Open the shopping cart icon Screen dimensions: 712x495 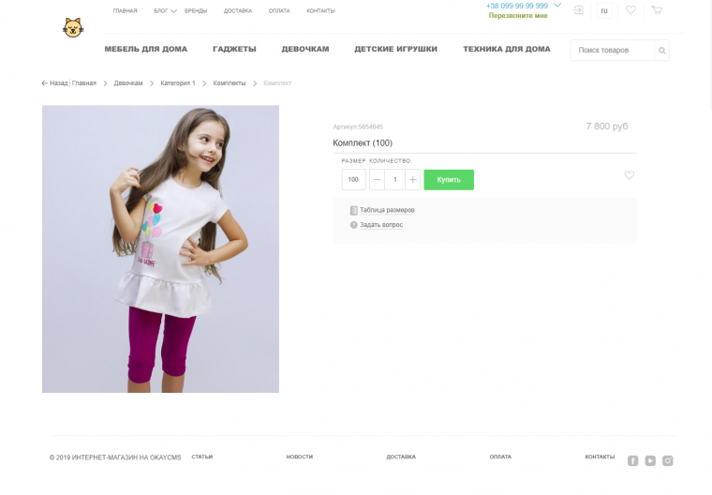[657, 10]
